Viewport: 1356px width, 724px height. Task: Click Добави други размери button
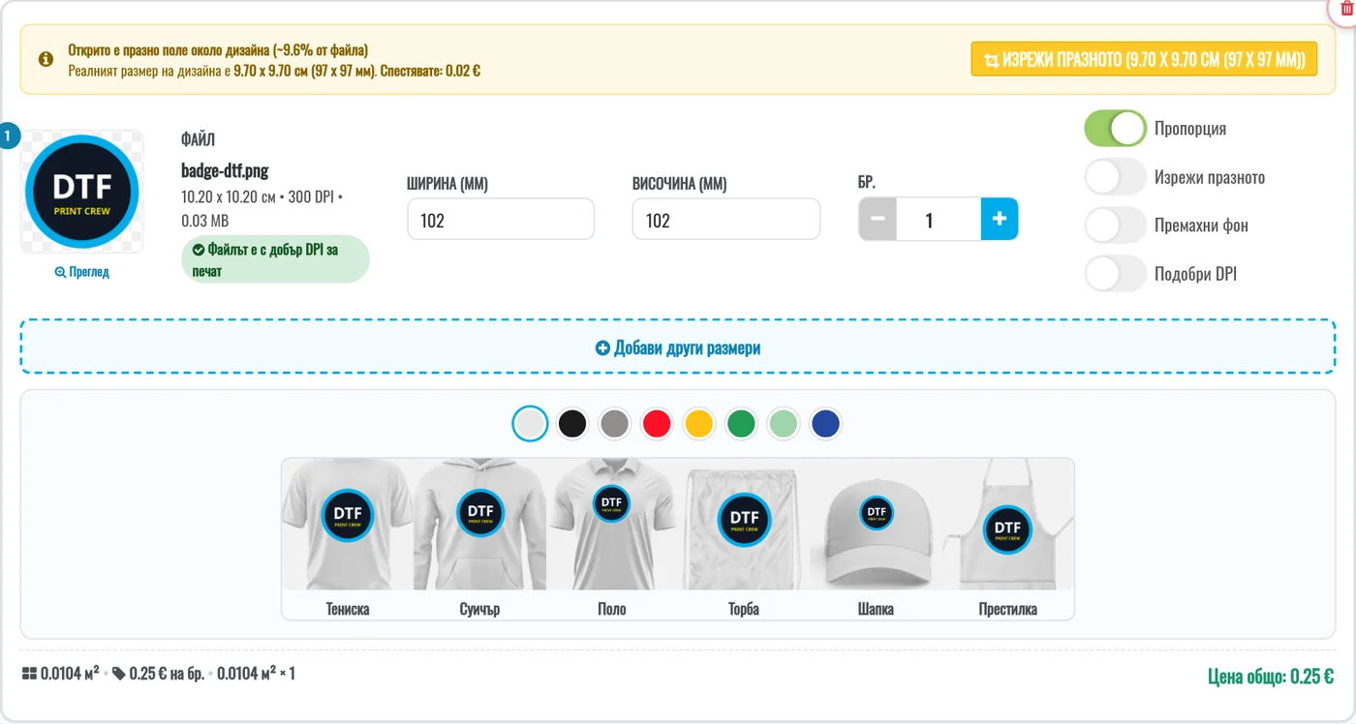[678, 347]
